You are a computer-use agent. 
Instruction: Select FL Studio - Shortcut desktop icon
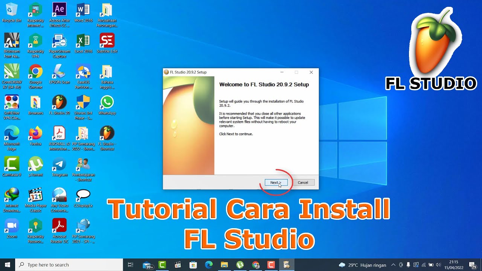[107, 139]
